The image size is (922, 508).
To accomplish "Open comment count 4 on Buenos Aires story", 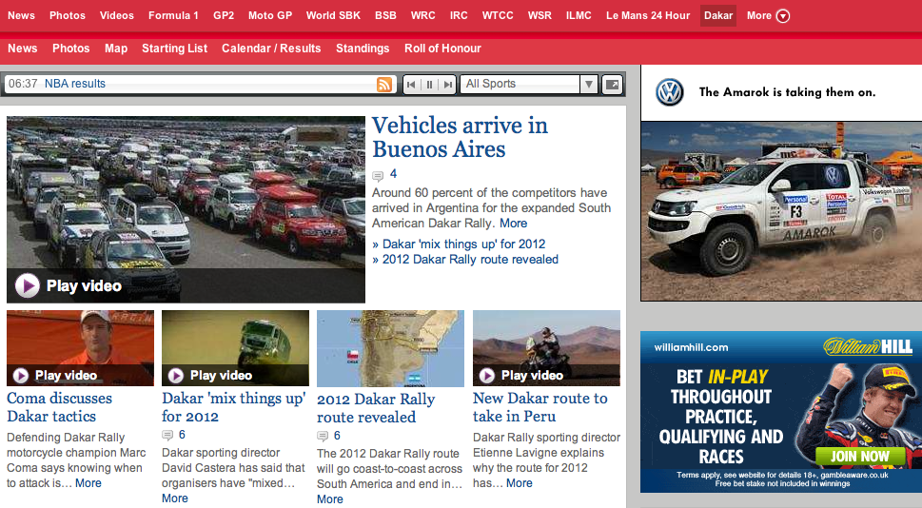I will 393,174.
